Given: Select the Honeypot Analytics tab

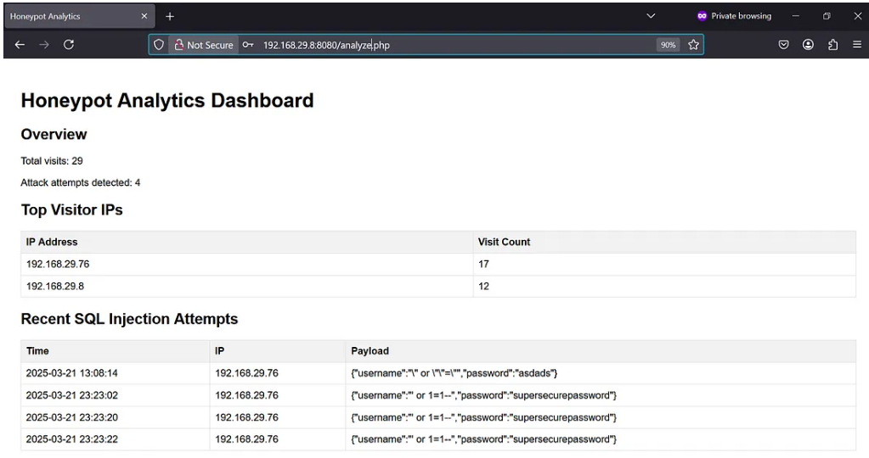Looking at the screenshot, I should pos(79,17).
